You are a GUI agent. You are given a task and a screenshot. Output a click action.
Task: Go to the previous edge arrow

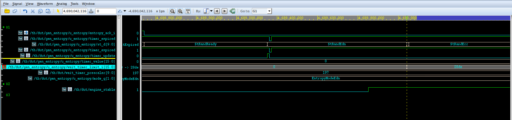pos(217,11)
